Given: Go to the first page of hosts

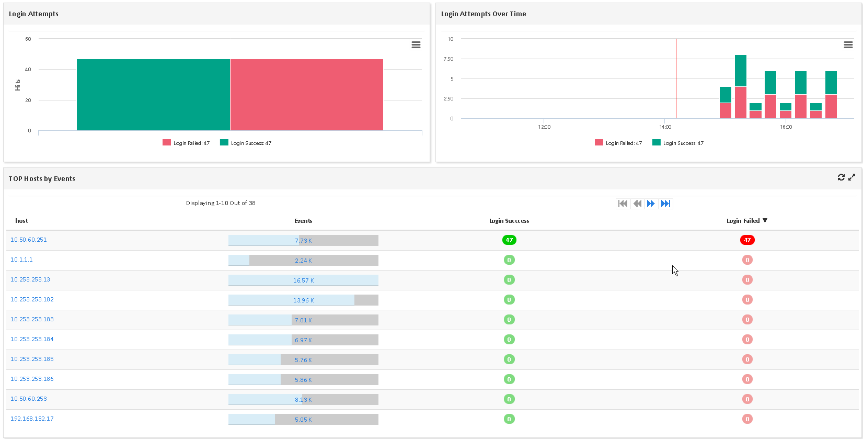Looking at the screenshot, I should pyautogui.click(x=623, y=204).
